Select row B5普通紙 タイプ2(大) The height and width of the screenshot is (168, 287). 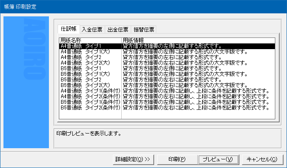click(167, 85)
